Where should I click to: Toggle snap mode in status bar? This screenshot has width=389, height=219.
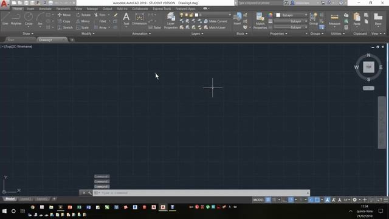[274, 200]
